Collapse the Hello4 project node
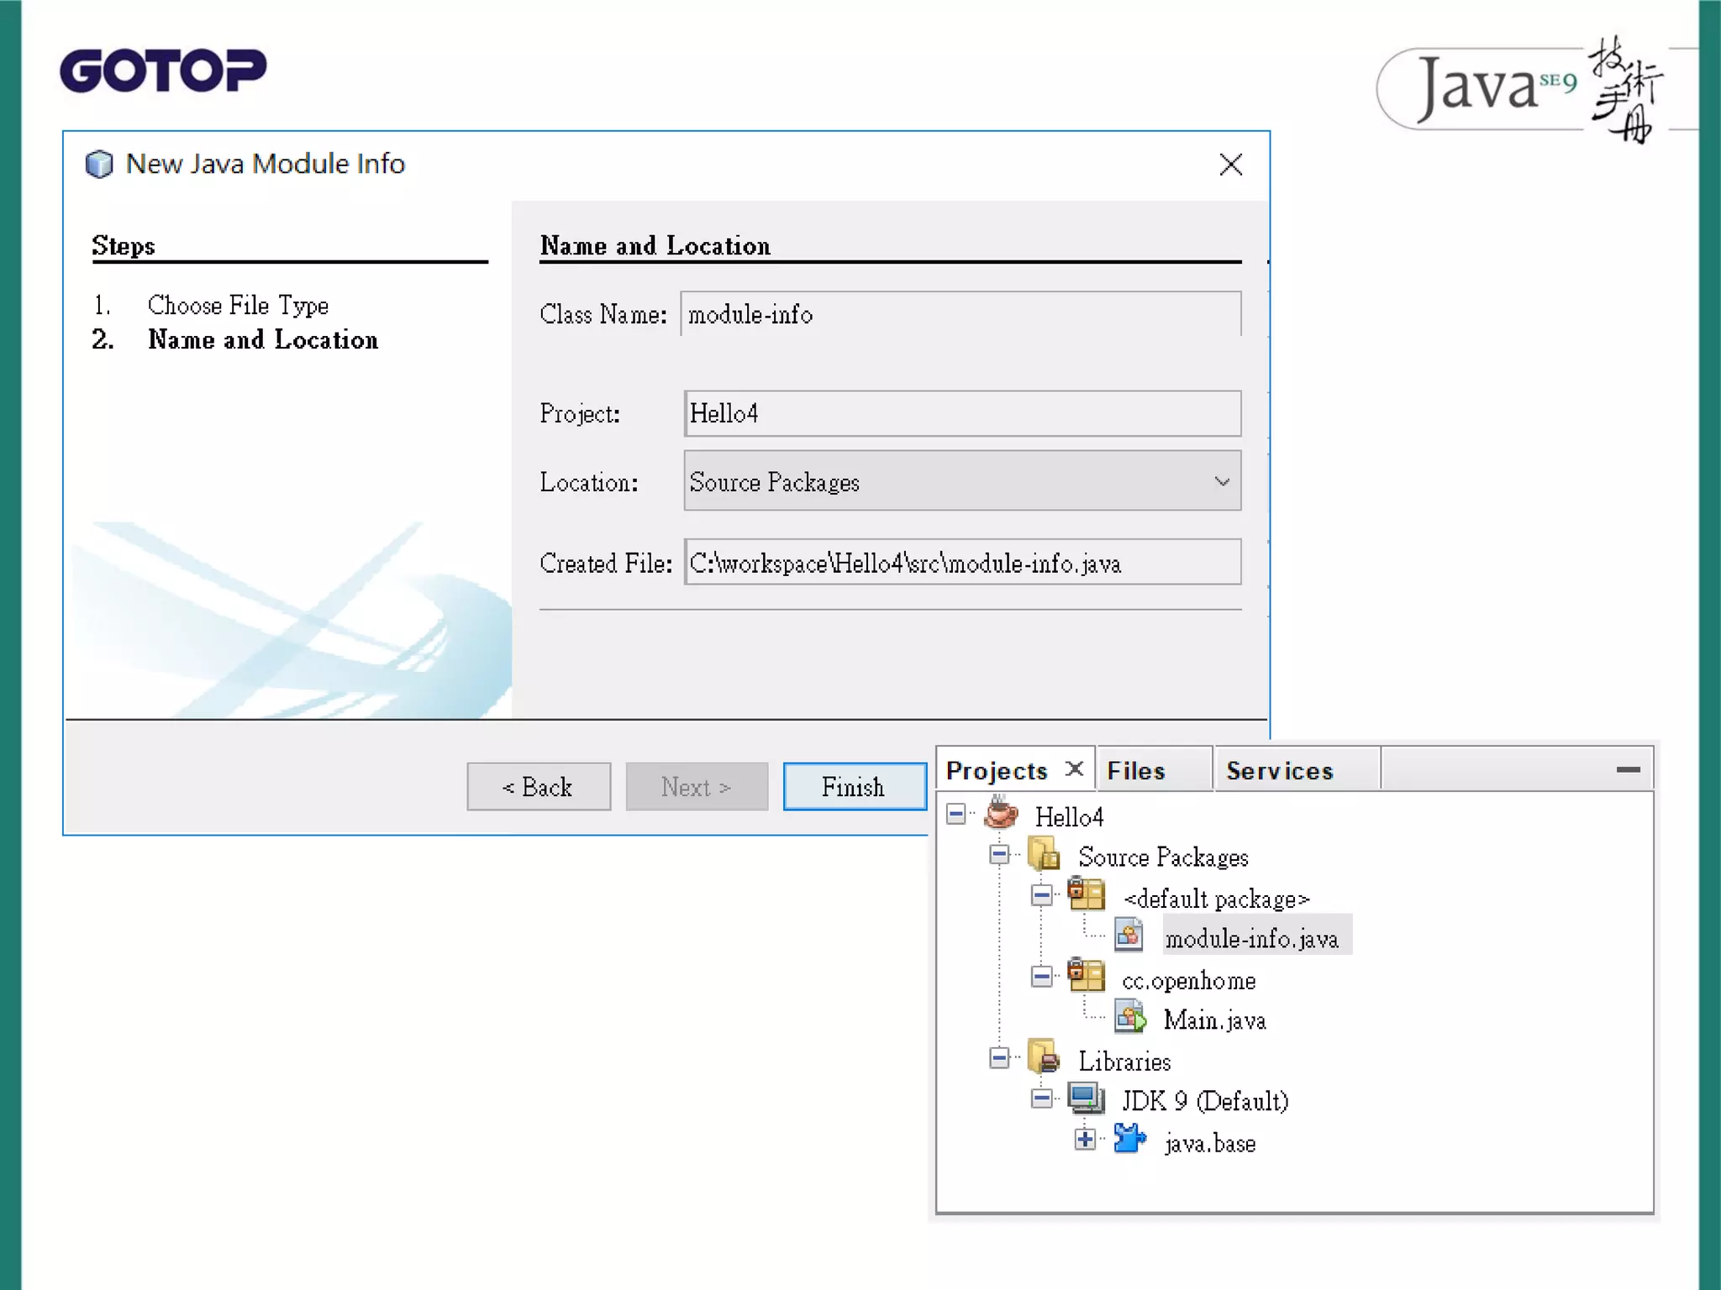1721x1290 pixels. [x=956, y=814]
